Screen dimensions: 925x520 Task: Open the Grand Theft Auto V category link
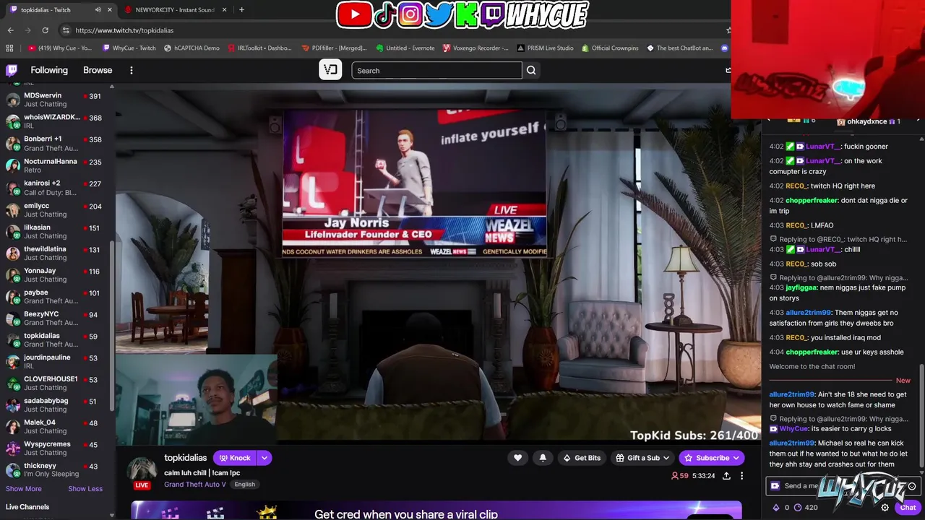195,485
